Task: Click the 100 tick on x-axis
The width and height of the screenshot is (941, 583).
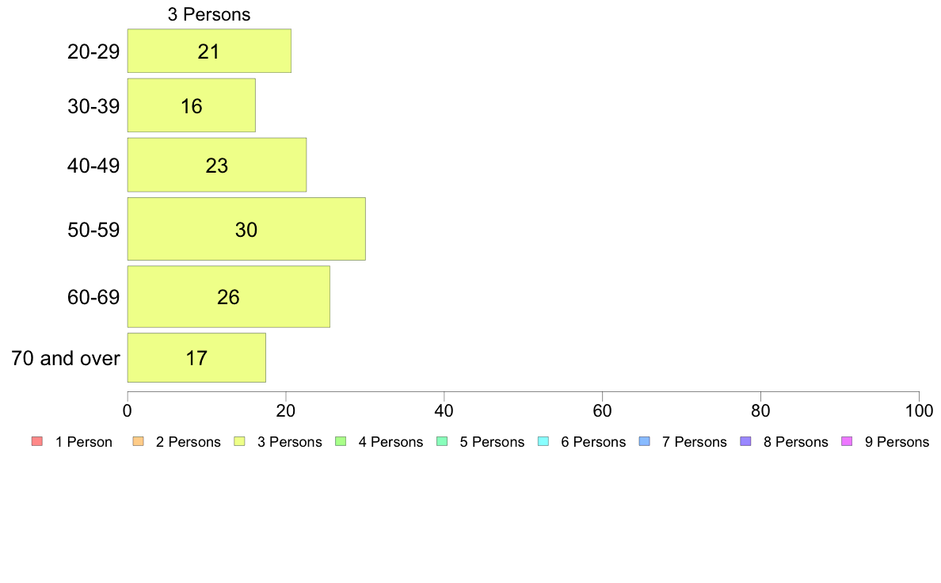Action: [919, 410]
